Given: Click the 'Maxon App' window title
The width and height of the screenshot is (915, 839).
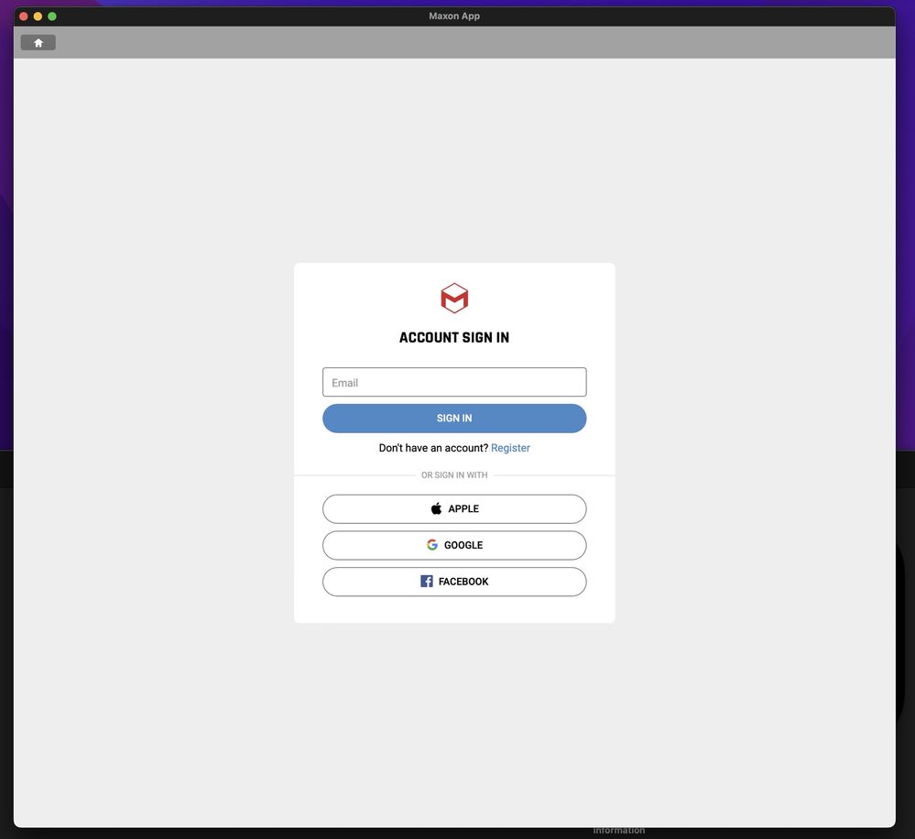Looking at the screenshot, I should click(454, 16).
